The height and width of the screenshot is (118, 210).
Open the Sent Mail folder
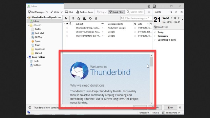39,33
